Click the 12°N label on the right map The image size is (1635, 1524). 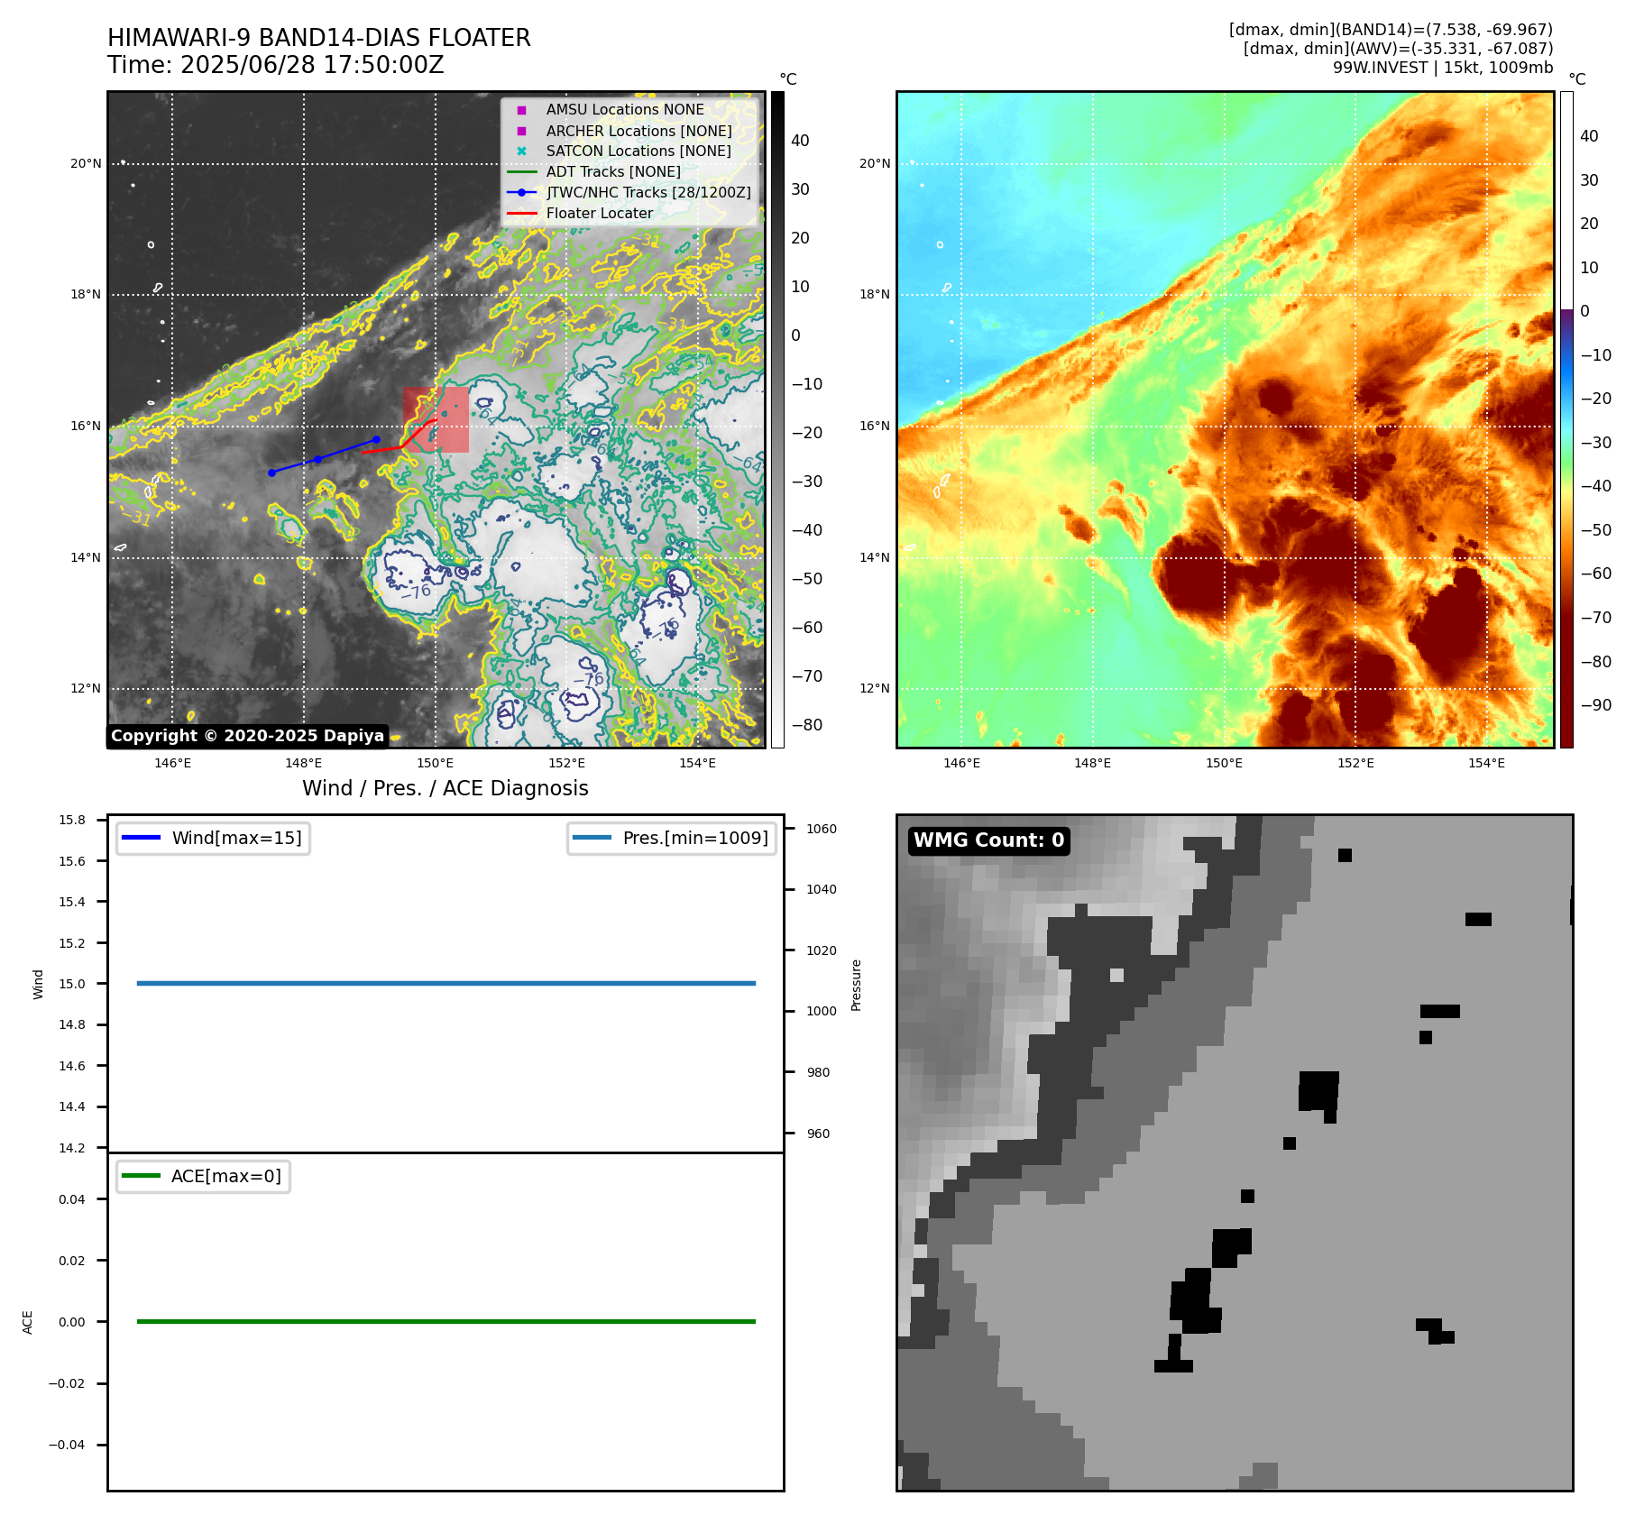coord(875,688)
